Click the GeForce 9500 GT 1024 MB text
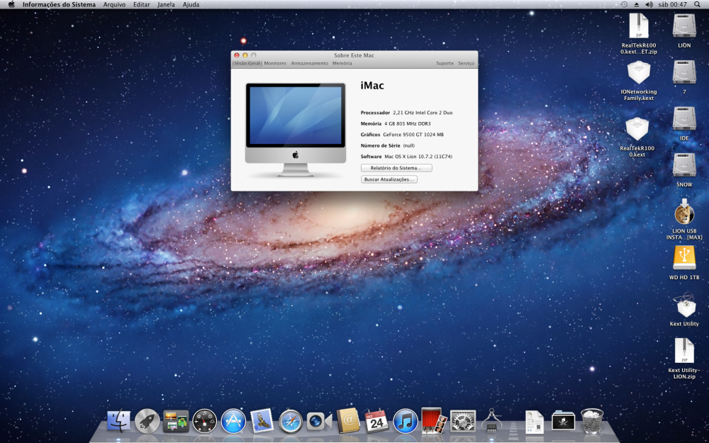709x443 pixels. point(413,135)
